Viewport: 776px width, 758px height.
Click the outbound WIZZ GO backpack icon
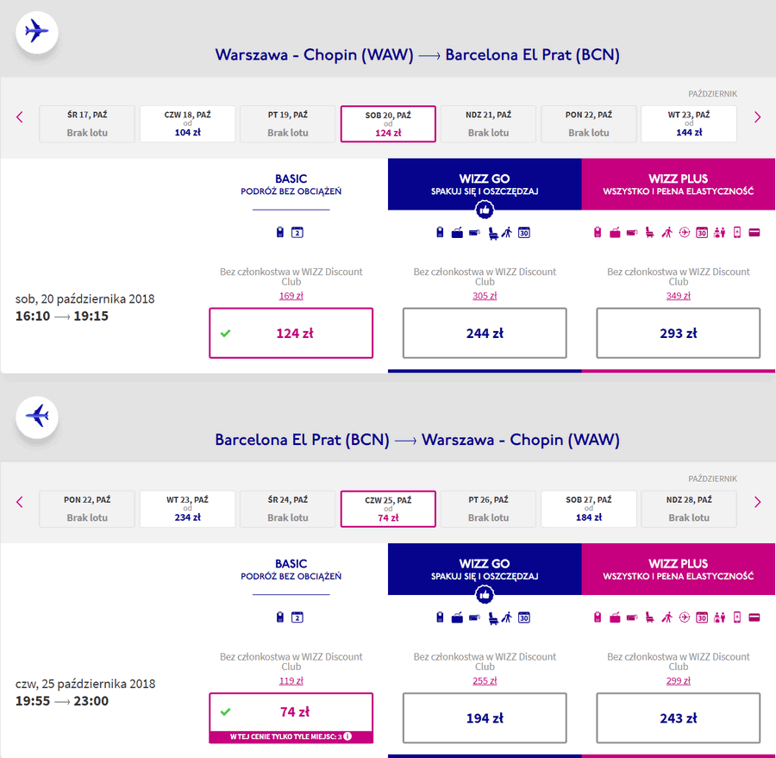coord(440,232)
